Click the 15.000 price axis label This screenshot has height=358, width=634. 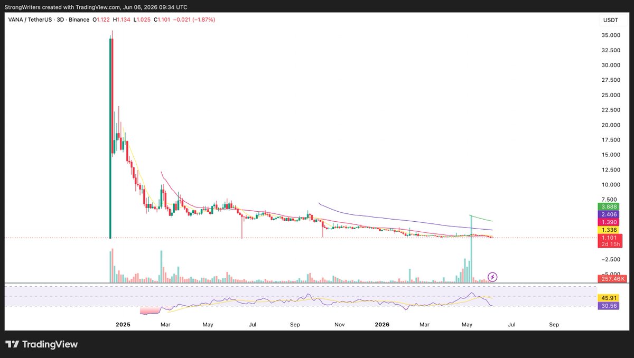click(x=611, y=155)
